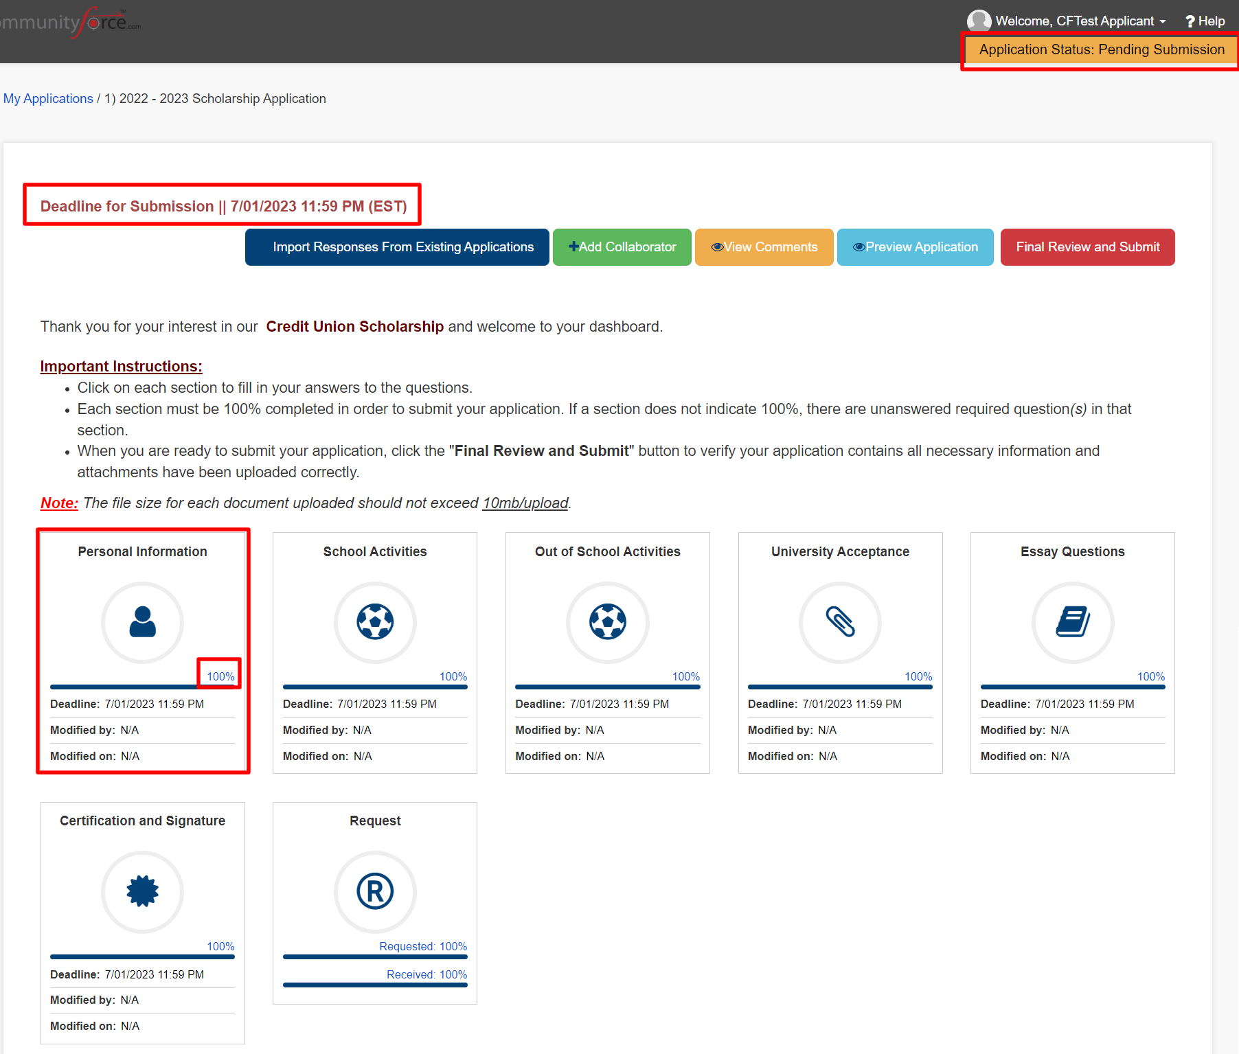Click Essay Questions progress bar
Image resolution: width=1239 pixels, height=1054 pixels.
(x=1073, y=687)
